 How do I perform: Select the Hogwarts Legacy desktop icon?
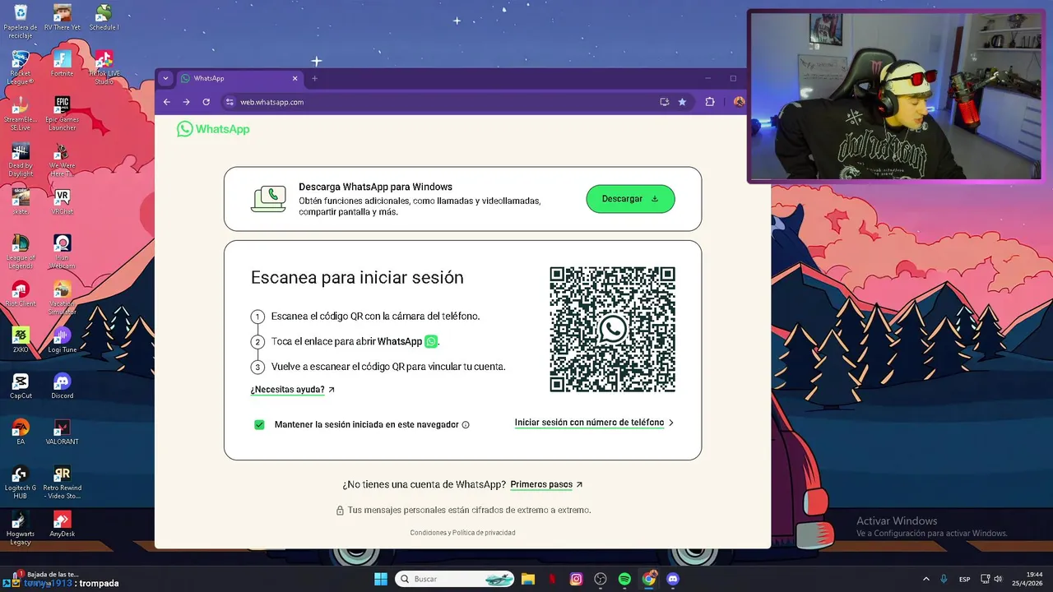(21, 528)
